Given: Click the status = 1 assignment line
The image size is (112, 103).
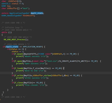Looking at the screenshot, I should click(18, 52).
